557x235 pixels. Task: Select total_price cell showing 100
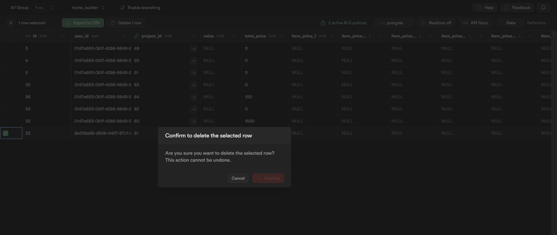[x=265, y=97]
